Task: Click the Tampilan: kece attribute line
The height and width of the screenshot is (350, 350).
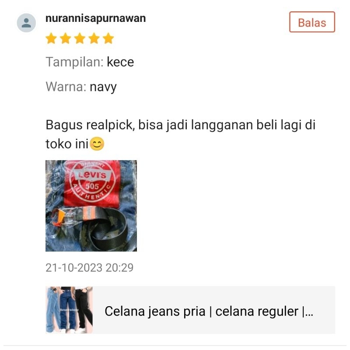Action: point(90,62)
